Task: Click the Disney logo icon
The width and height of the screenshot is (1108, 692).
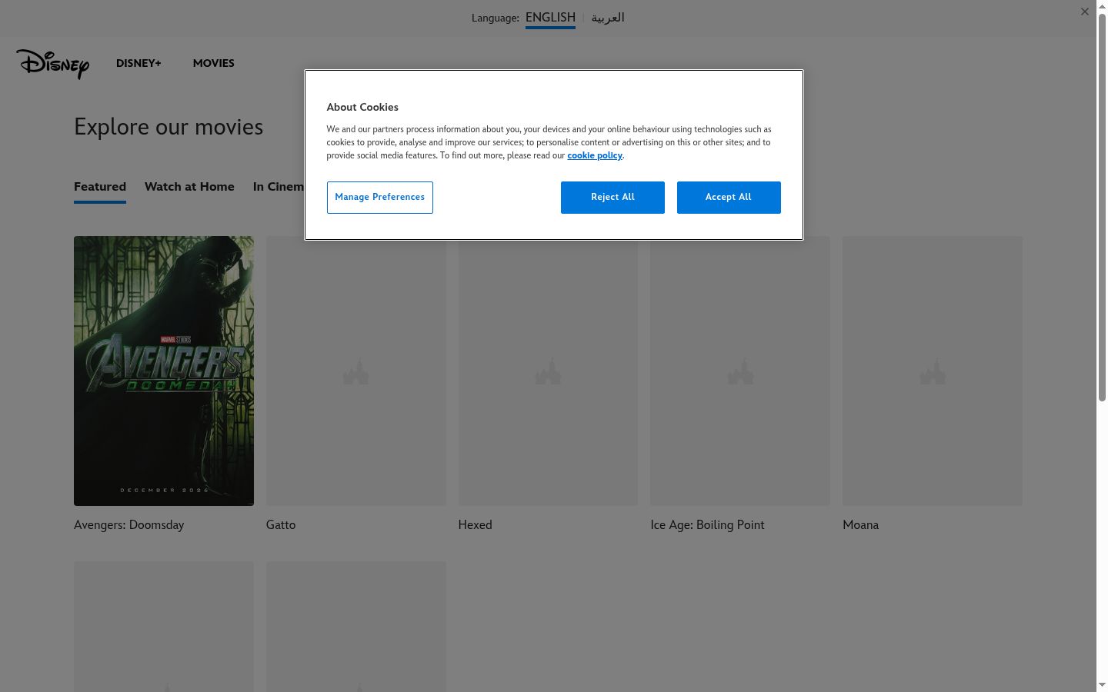Action: click(52, 64)
